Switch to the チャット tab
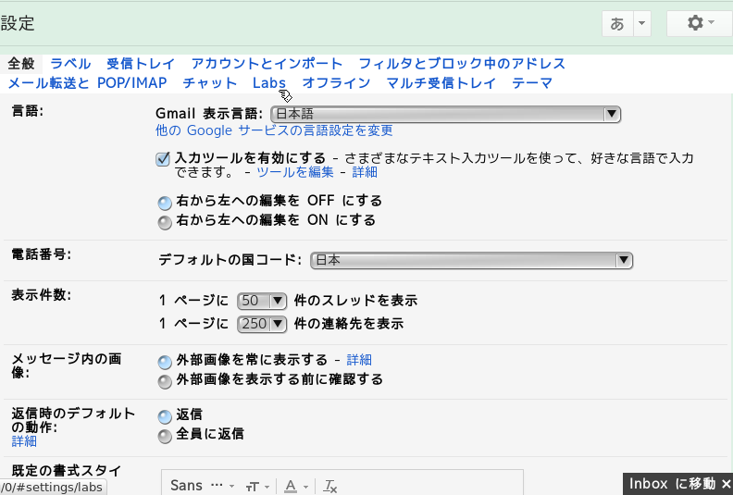 pos(210,82)
